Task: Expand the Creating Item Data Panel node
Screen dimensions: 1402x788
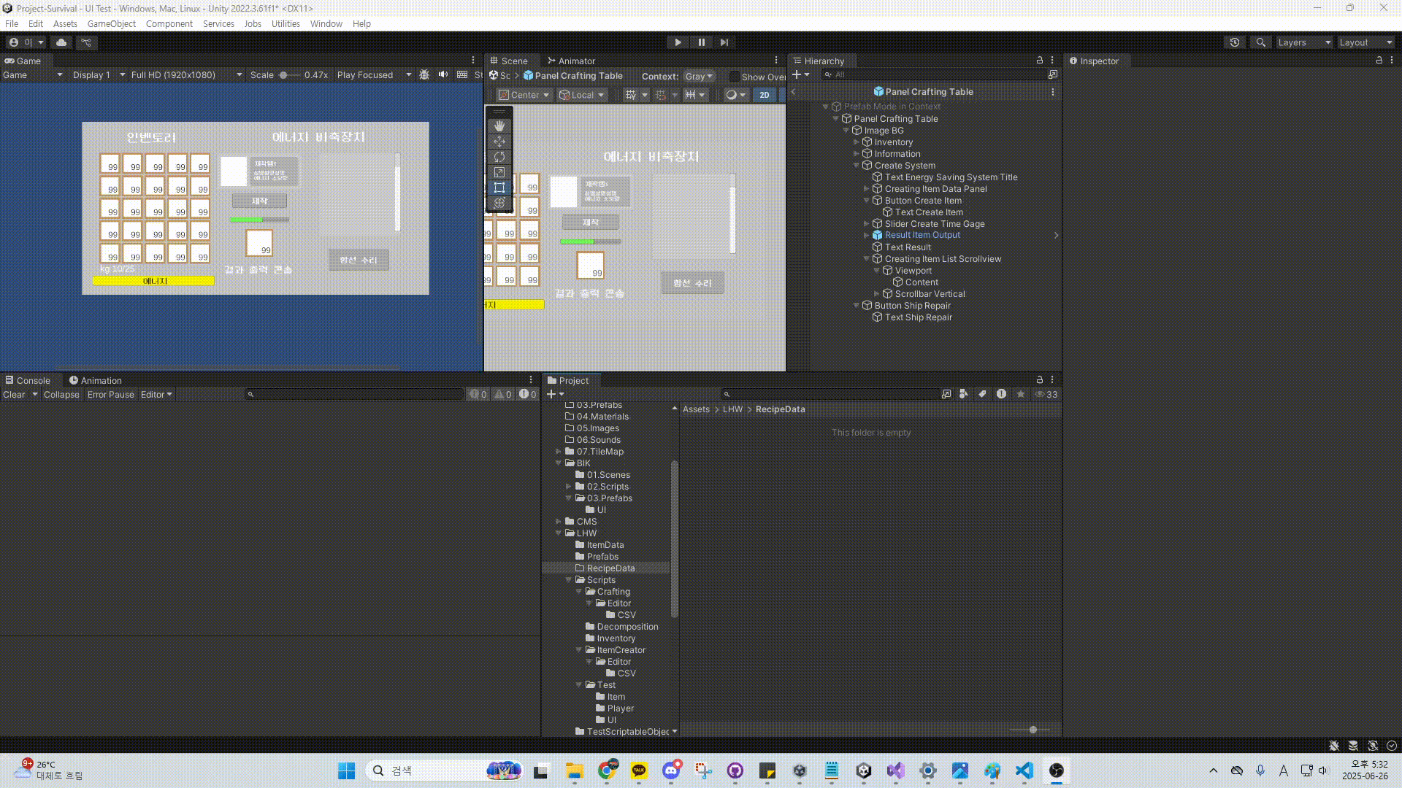Action: pos(867,189)
